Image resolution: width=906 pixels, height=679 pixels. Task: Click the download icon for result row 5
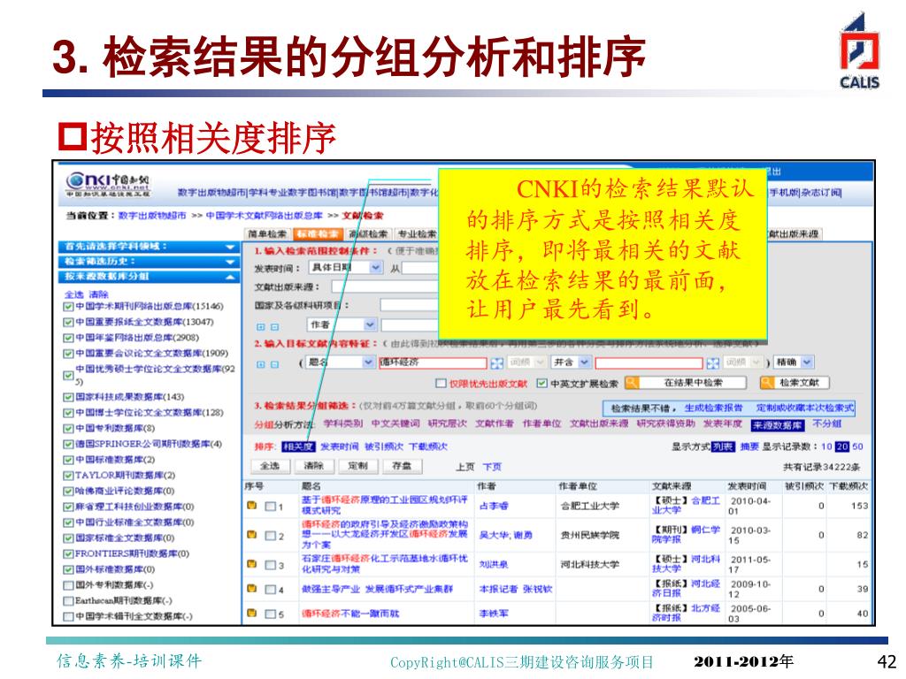pos(251,613)
